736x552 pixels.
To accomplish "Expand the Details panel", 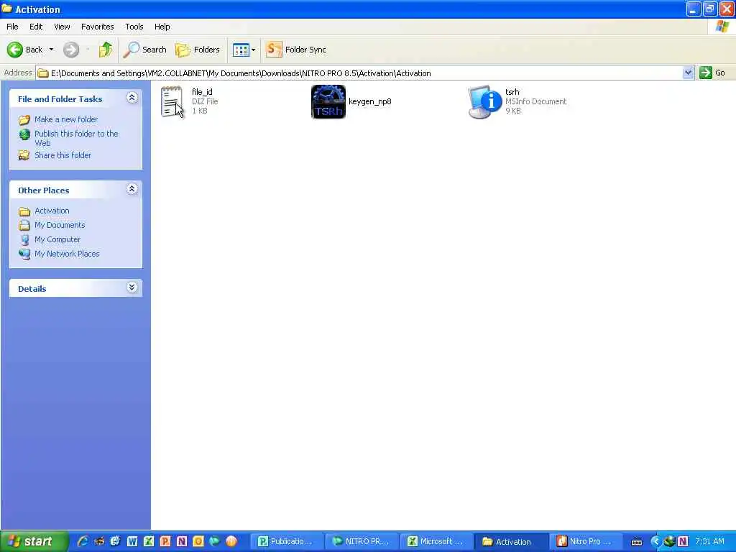I will click(x=132, y=287).
